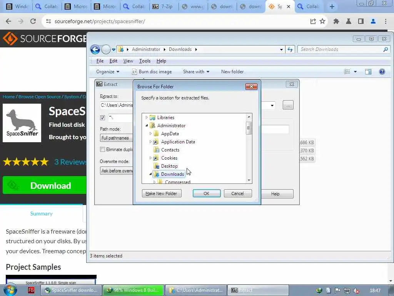The width and height of the screenshot is (394, 296).
Task: Open the Windows Start orb
Action: pyautogui.click(x=10, y=290)
